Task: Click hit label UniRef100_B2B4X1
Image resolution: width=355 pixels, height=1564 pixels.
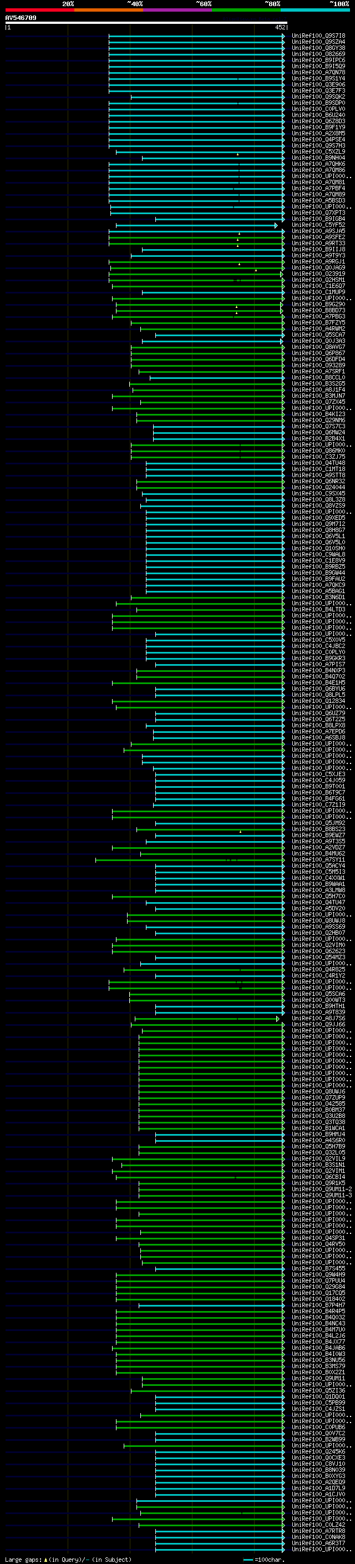Action: point(318,438)
